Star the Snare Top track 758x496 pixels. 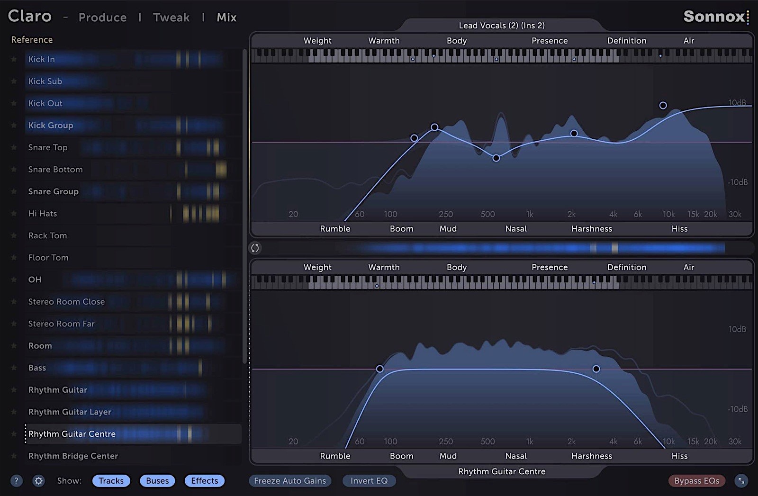point(14,147)
